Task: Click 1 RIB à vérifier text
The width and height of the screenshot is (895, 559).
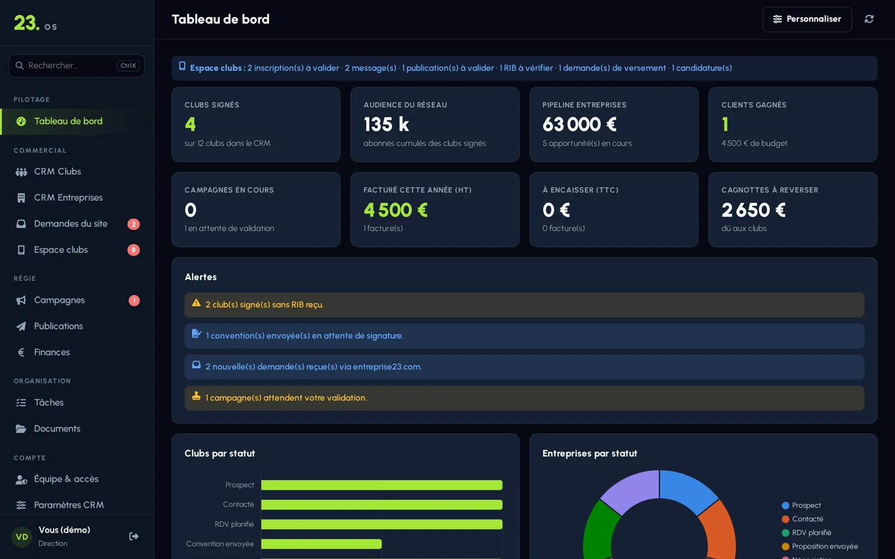Action: tap(526, 68)
